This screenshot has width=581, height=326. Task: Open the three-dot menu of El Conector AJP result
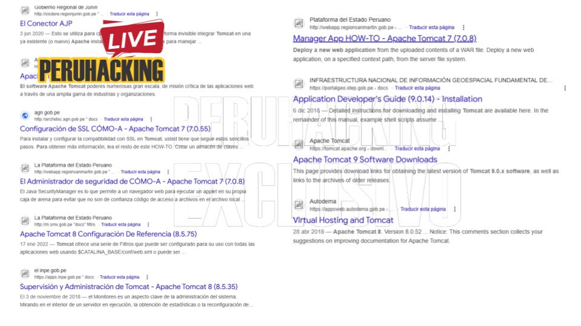click(x=157, y=14)
